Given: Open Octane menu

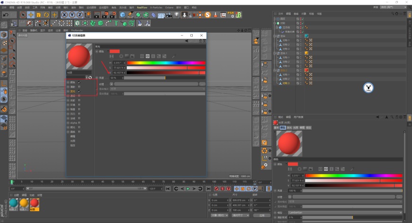Looking at the screenshot, I should coord(169,8).
